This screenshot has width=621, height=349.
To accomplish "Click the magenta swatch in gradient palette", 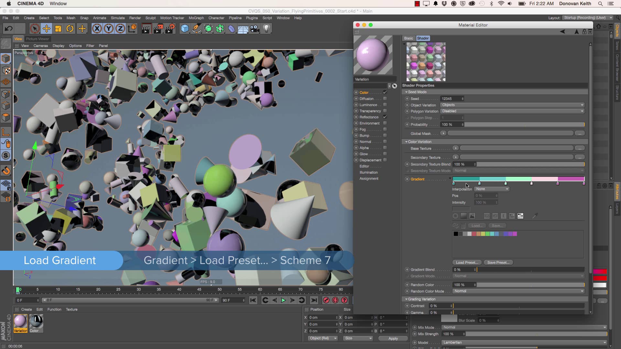I will [515, 234].
